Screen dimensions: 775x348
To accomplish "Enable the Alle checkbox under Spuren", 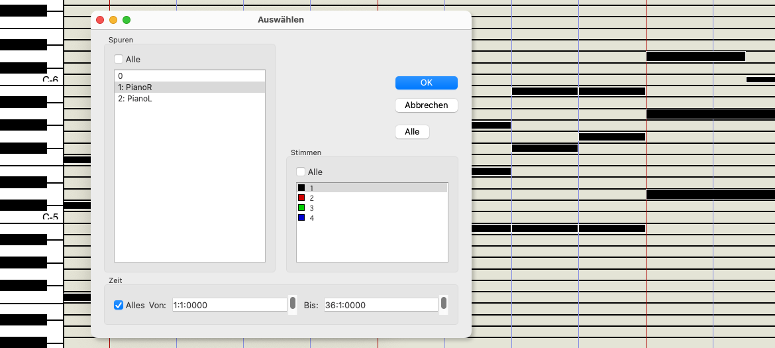I will pos(119,59).
